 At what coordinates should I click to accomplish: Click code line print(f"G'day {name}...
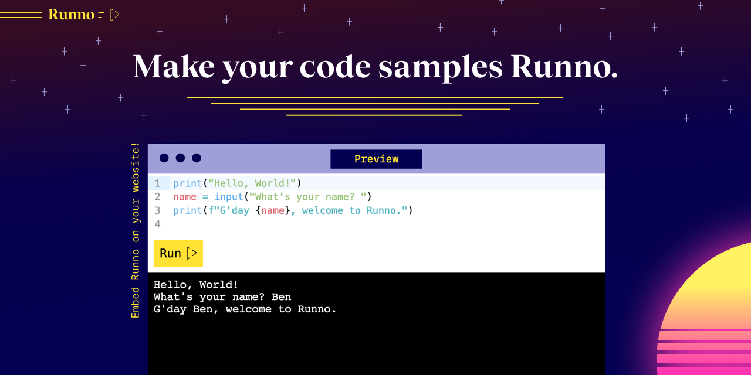[x=293, y=210]
